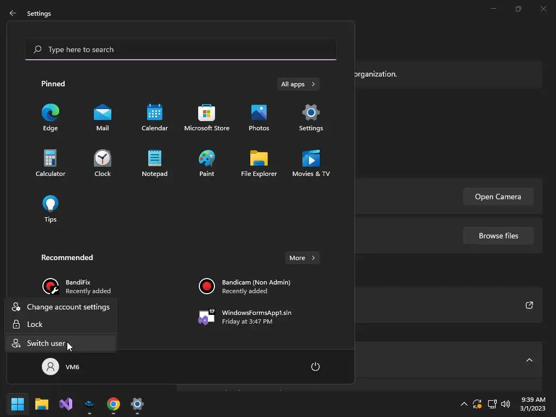Collapse the expanded section chevron in Settings

click(x=529, y=360)
